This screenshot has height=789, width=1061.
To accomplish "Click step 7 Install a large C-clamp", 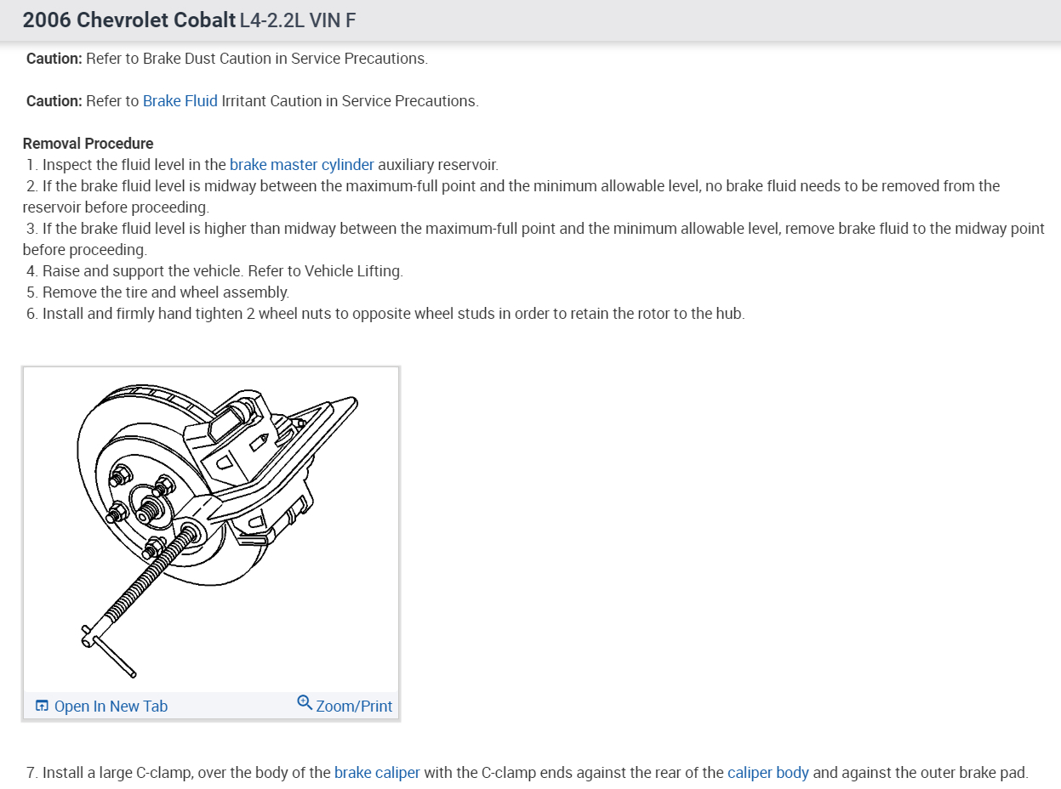I will 528,773.
